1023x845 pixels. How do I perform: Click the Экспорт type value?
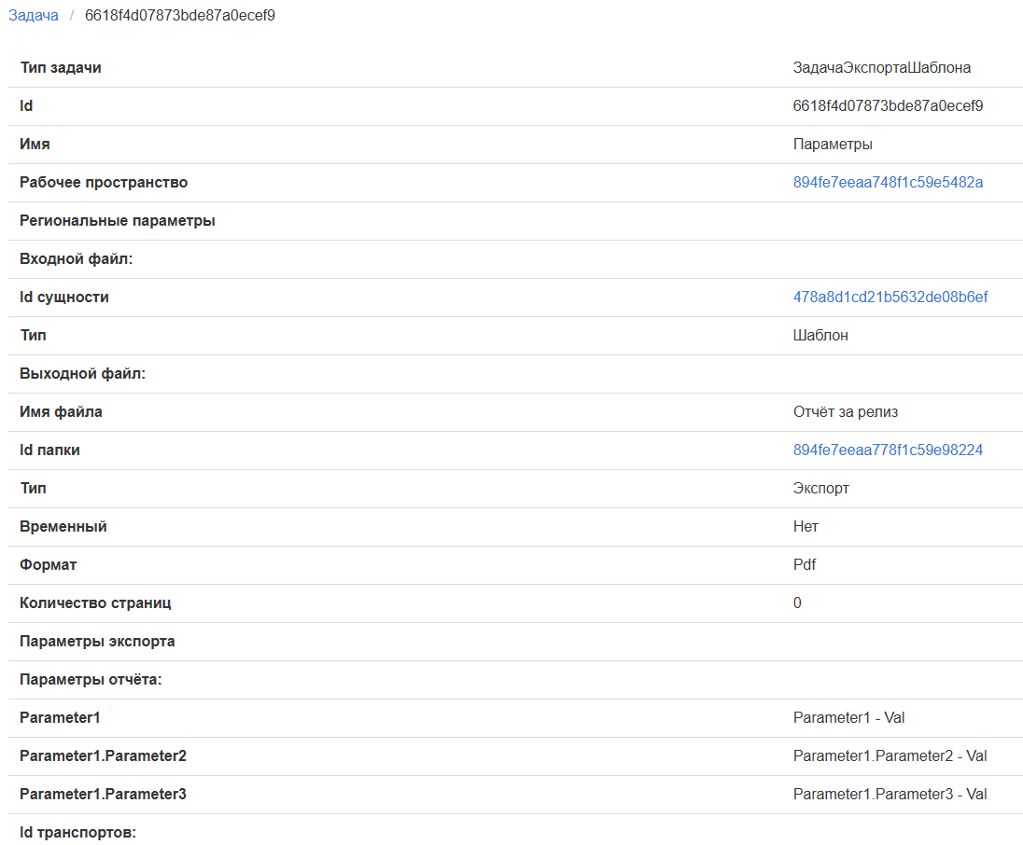coord(820,489)
